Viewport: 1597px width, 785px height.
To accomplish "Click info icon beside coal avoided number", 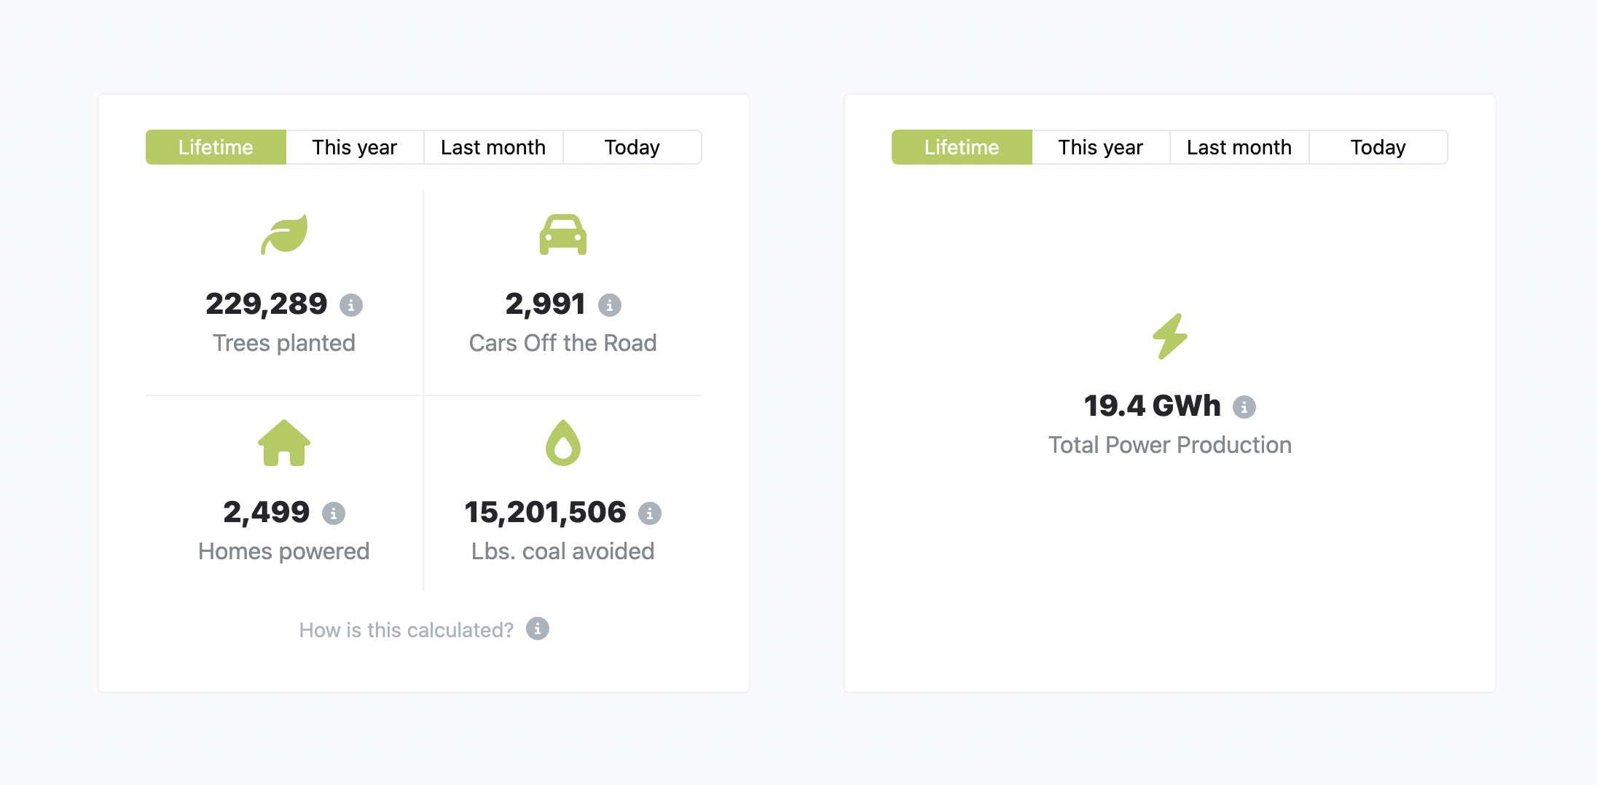I will pos(650,513).
